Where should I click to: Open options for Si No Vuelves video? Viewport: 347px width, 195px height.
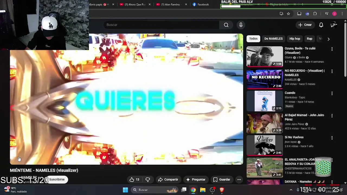click(x=332, y=138)
